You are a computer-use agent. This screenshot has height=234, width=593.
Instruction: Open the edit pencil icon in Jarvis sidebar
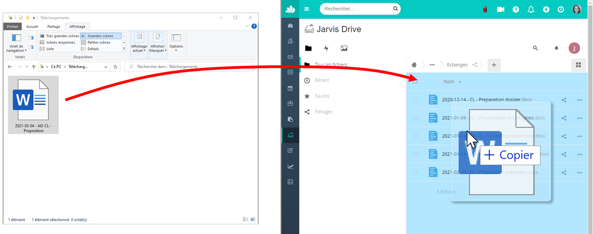tap(290, 150)
